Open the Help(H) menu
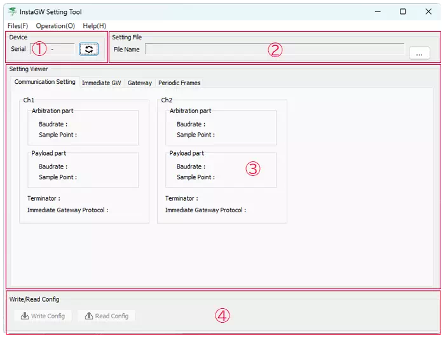Image resolution: width=445 pixels, height=338 pixels. point(95,26)
